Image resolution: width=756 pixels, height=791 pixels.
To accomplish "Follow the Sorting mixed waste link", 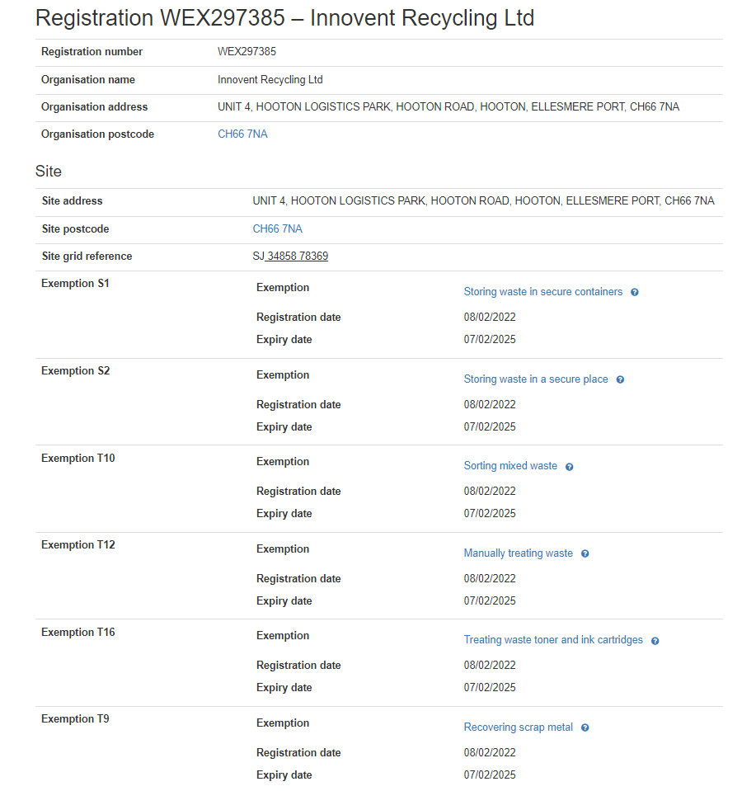I will click(510, 466).
